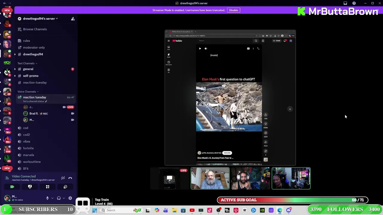
Task: Open Discord inbox icon in title bar
Action: (x=345, y=3)
